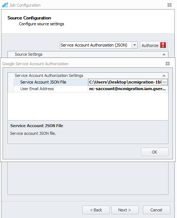Click the Service Account JSON File path field
The image size is (177, 218).
125,82
